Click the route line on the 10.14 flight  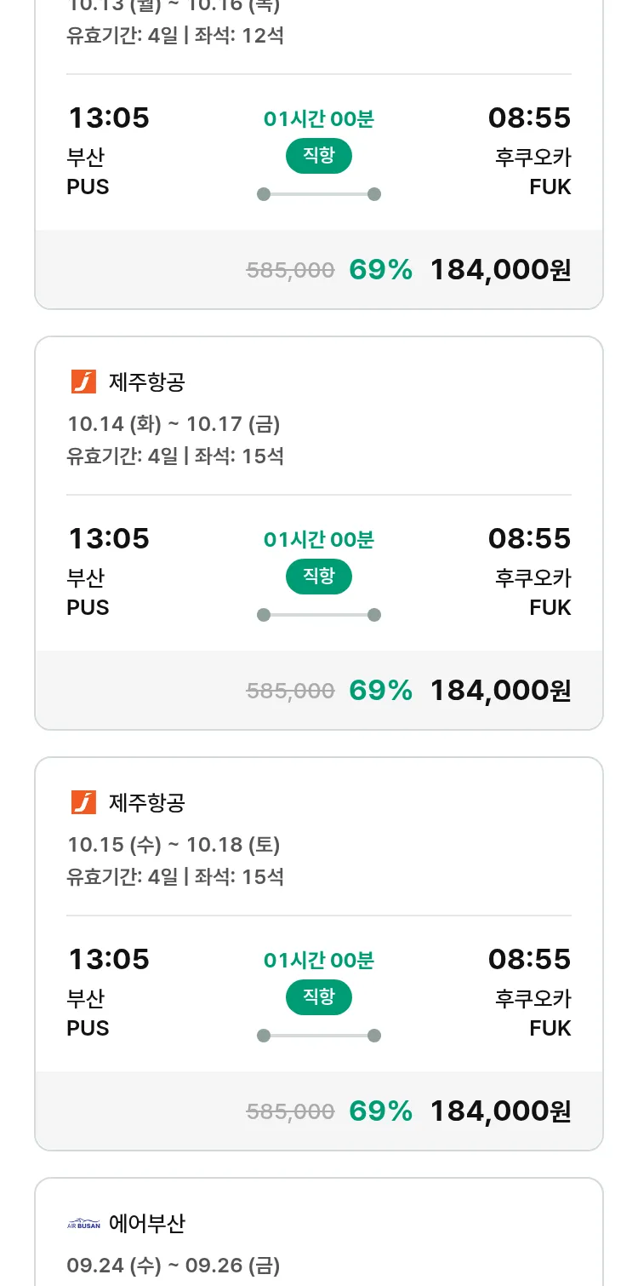click(x=318, y=615)
